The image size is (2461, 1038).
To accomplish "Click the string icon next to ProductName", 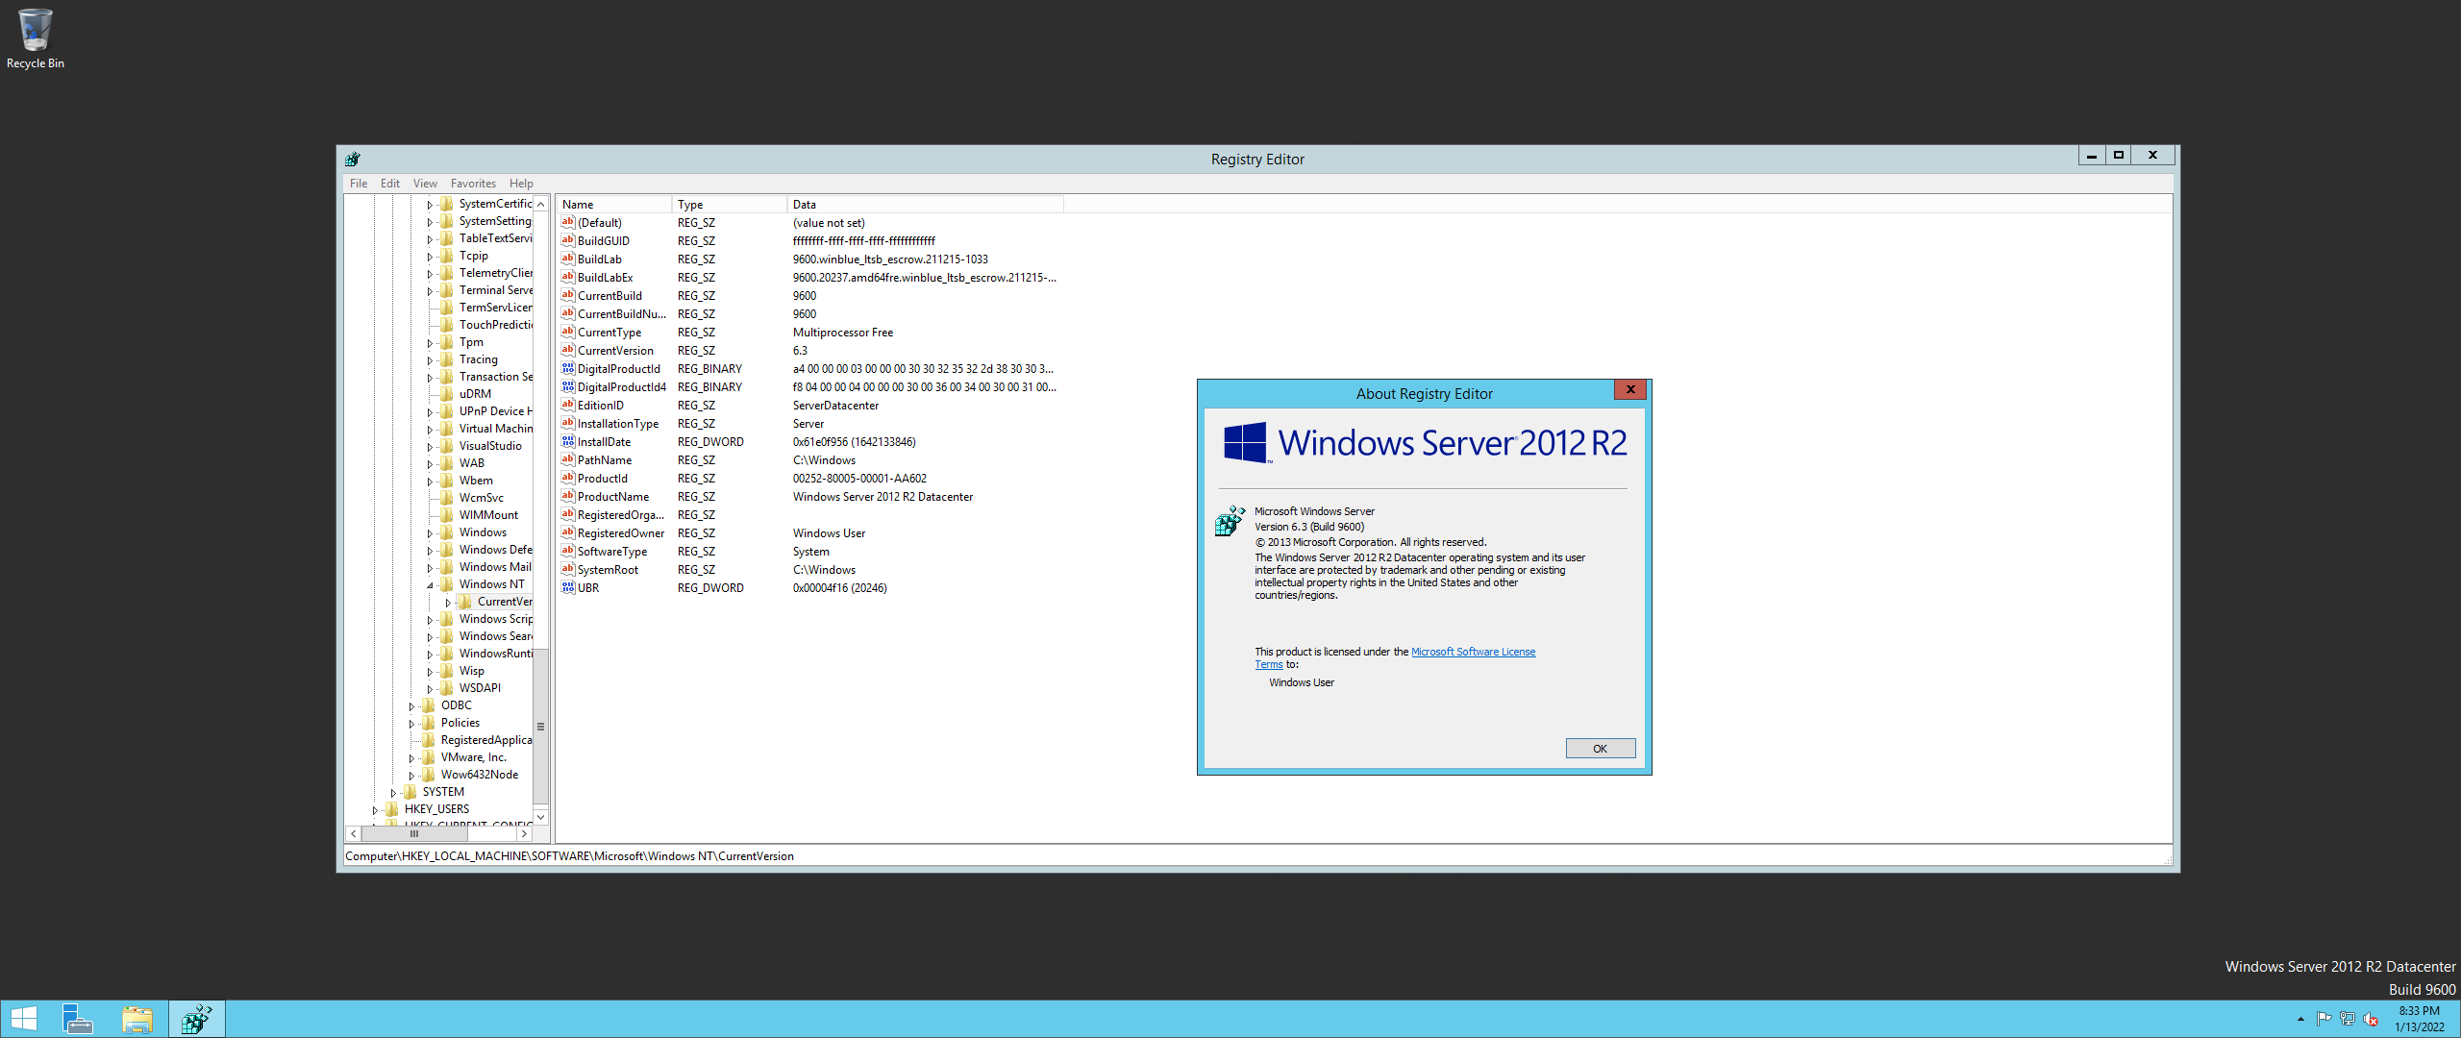I will [x=568, y=496].
